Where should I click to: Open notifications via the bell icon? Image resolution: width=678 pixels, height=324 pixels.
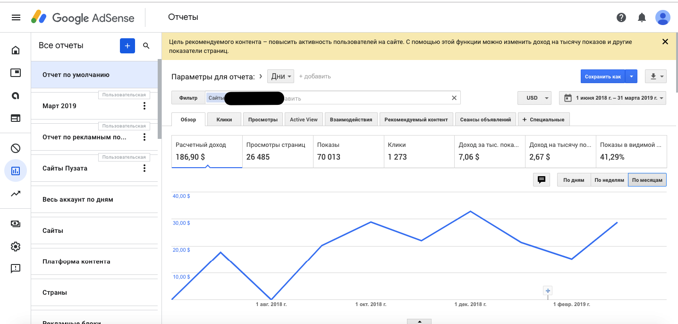pos(642,17)
